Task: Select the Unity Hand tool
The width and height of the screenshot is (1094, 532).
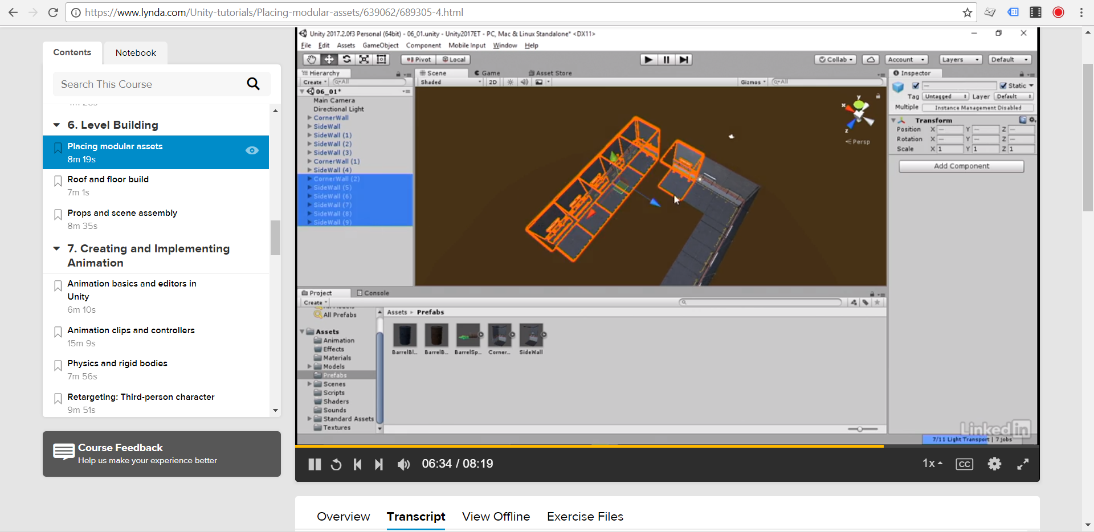Action: tap(311, 59)
